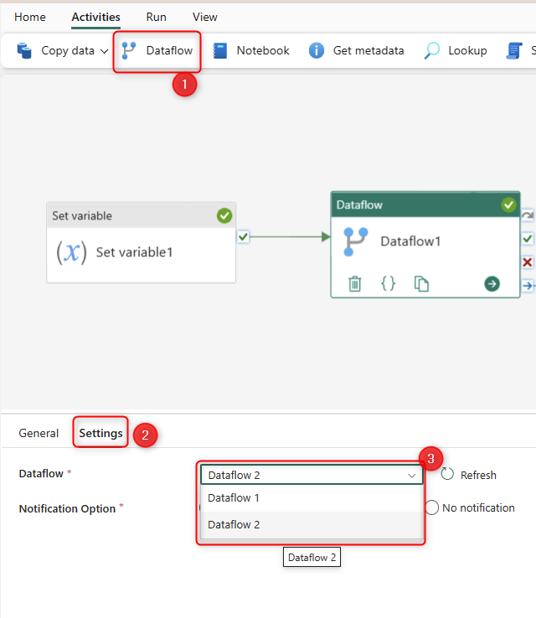The image size is (536, 618).
Task: Click the on-fail red X output of Dataflow
Action: pos(527,262)
